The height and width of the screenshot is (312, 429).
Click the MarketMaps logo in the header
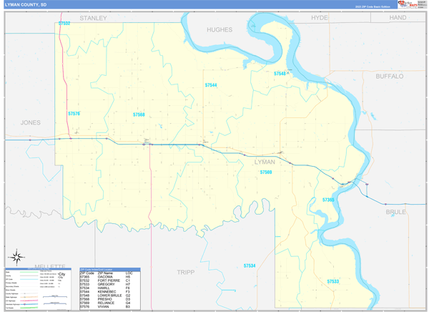(409, 4)
